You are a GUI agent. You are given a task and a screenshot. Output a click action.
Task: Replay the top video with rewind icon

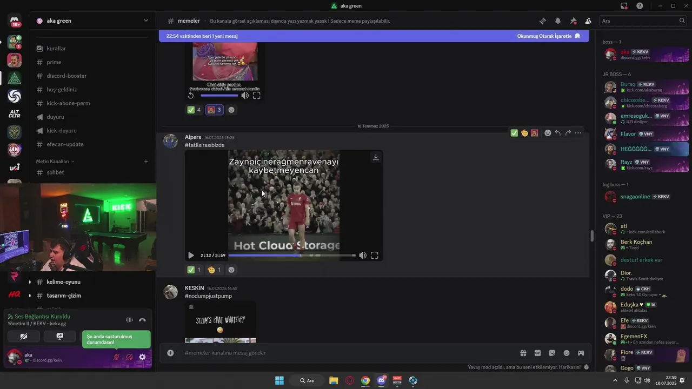point(191,96)
